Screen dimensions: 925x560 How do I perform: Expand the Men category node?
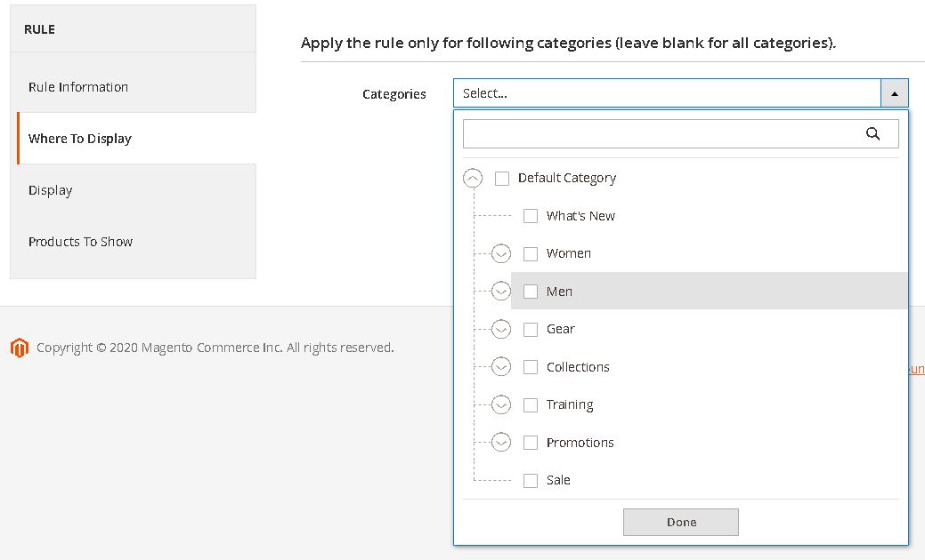point(501,292)
